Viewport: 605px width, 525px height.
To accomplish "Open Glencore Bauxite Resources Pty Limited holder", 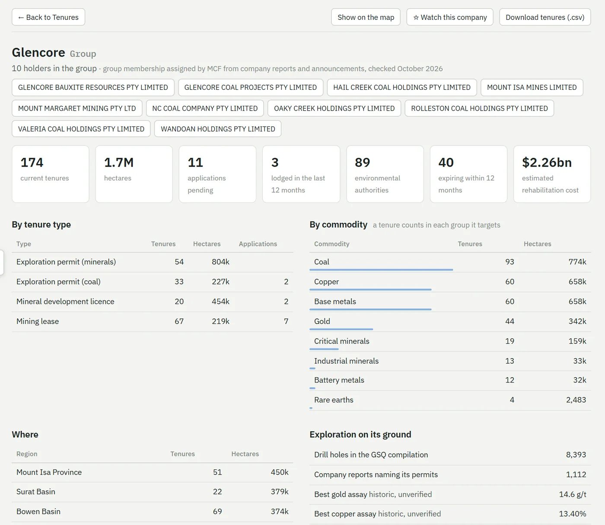I will point(93,87).
